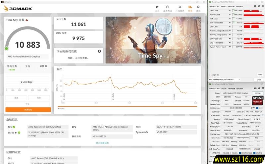
Task: Open the GPU Clock sensor dropdown arrow
Action: tap(230, 11)
